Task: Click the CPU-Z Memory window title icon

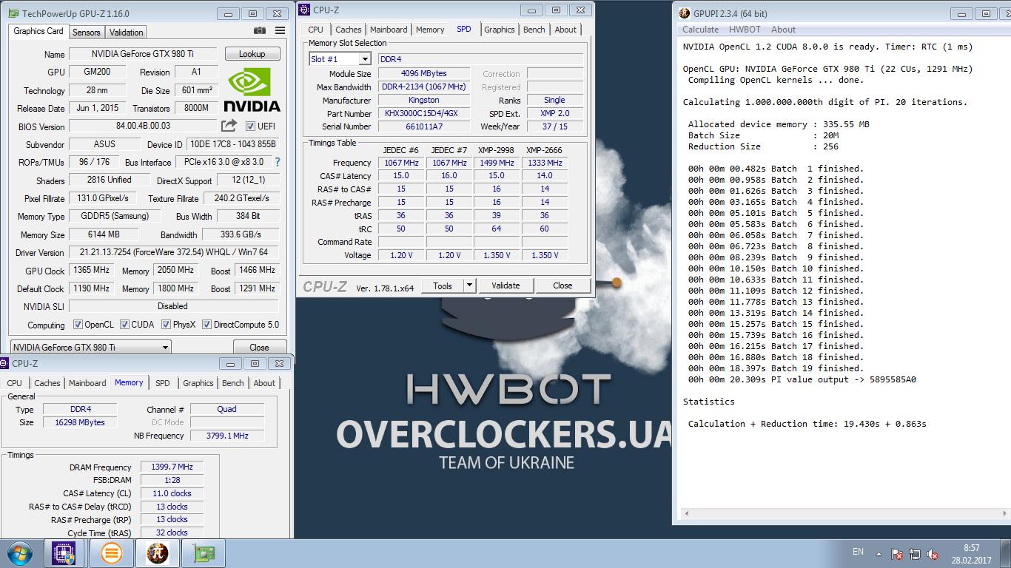Action: (5, 363)
